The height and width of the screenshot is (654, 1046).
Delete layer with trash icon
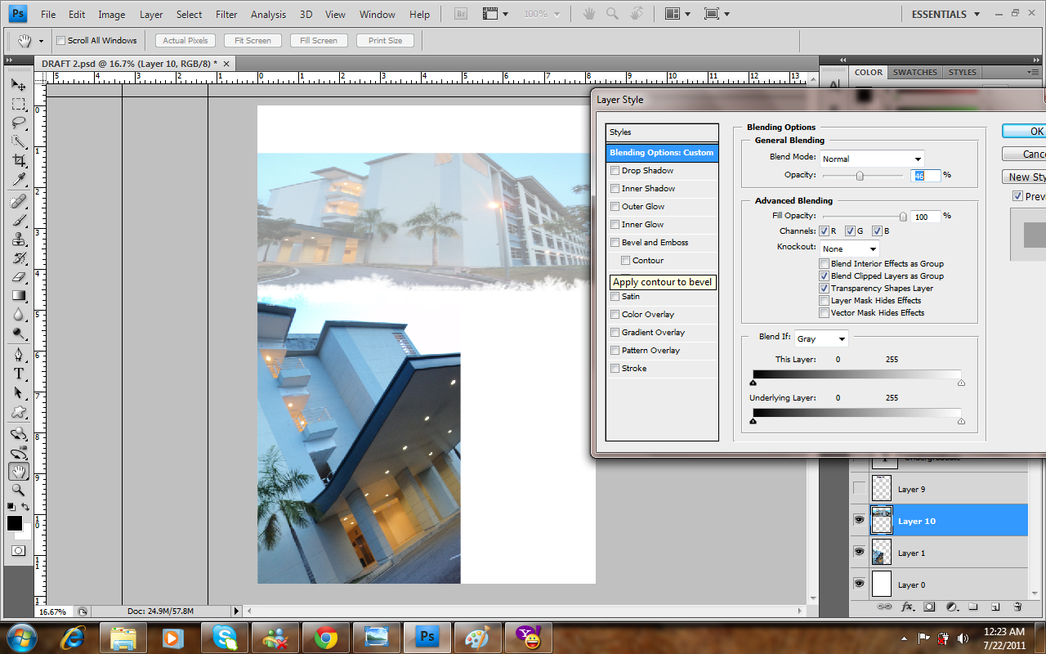(1017, 607)
